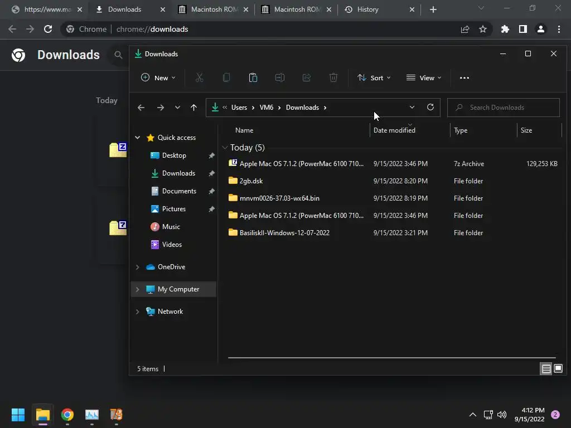Bookmark this page with star icon

click(x=483, y=29)
